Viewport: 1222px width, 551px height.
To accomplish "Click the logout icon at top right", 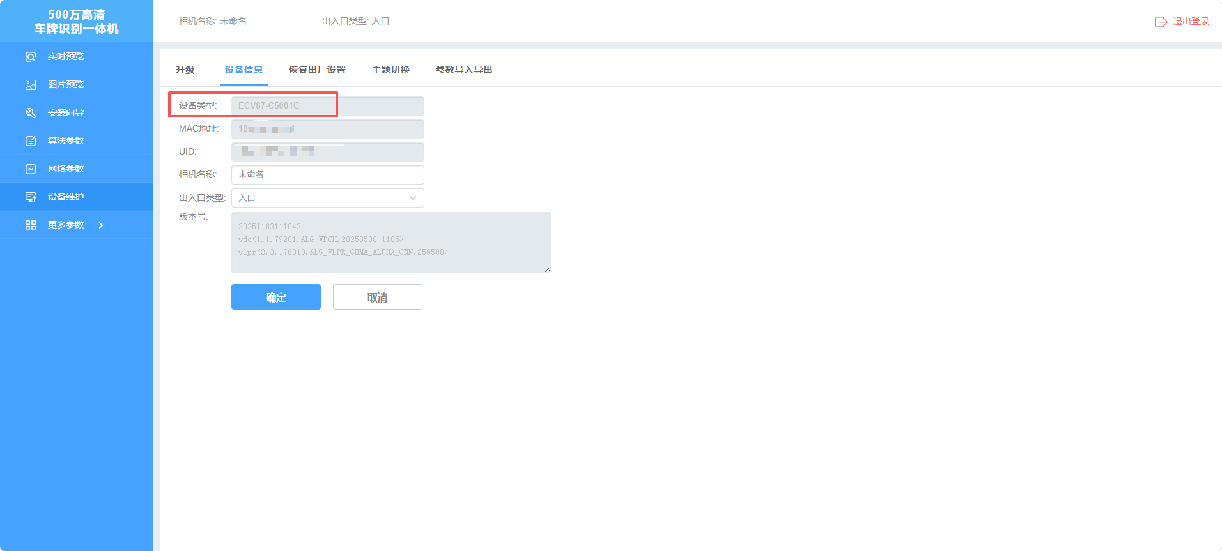I will point(1161,22).
